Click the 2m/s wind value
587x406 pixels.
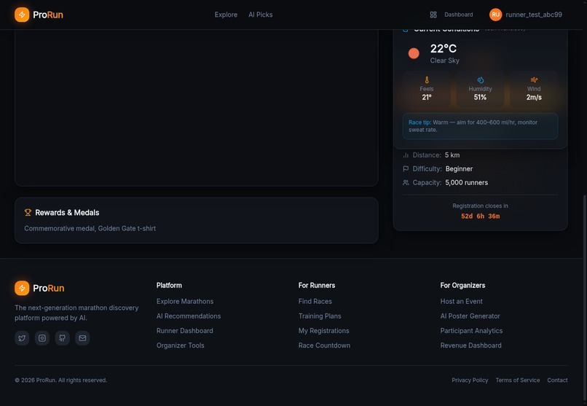click(534, 98)
